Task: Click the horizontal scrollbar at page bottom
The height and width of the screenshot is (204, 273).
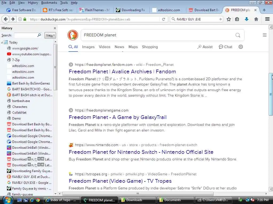Action: tap(138, 194)
